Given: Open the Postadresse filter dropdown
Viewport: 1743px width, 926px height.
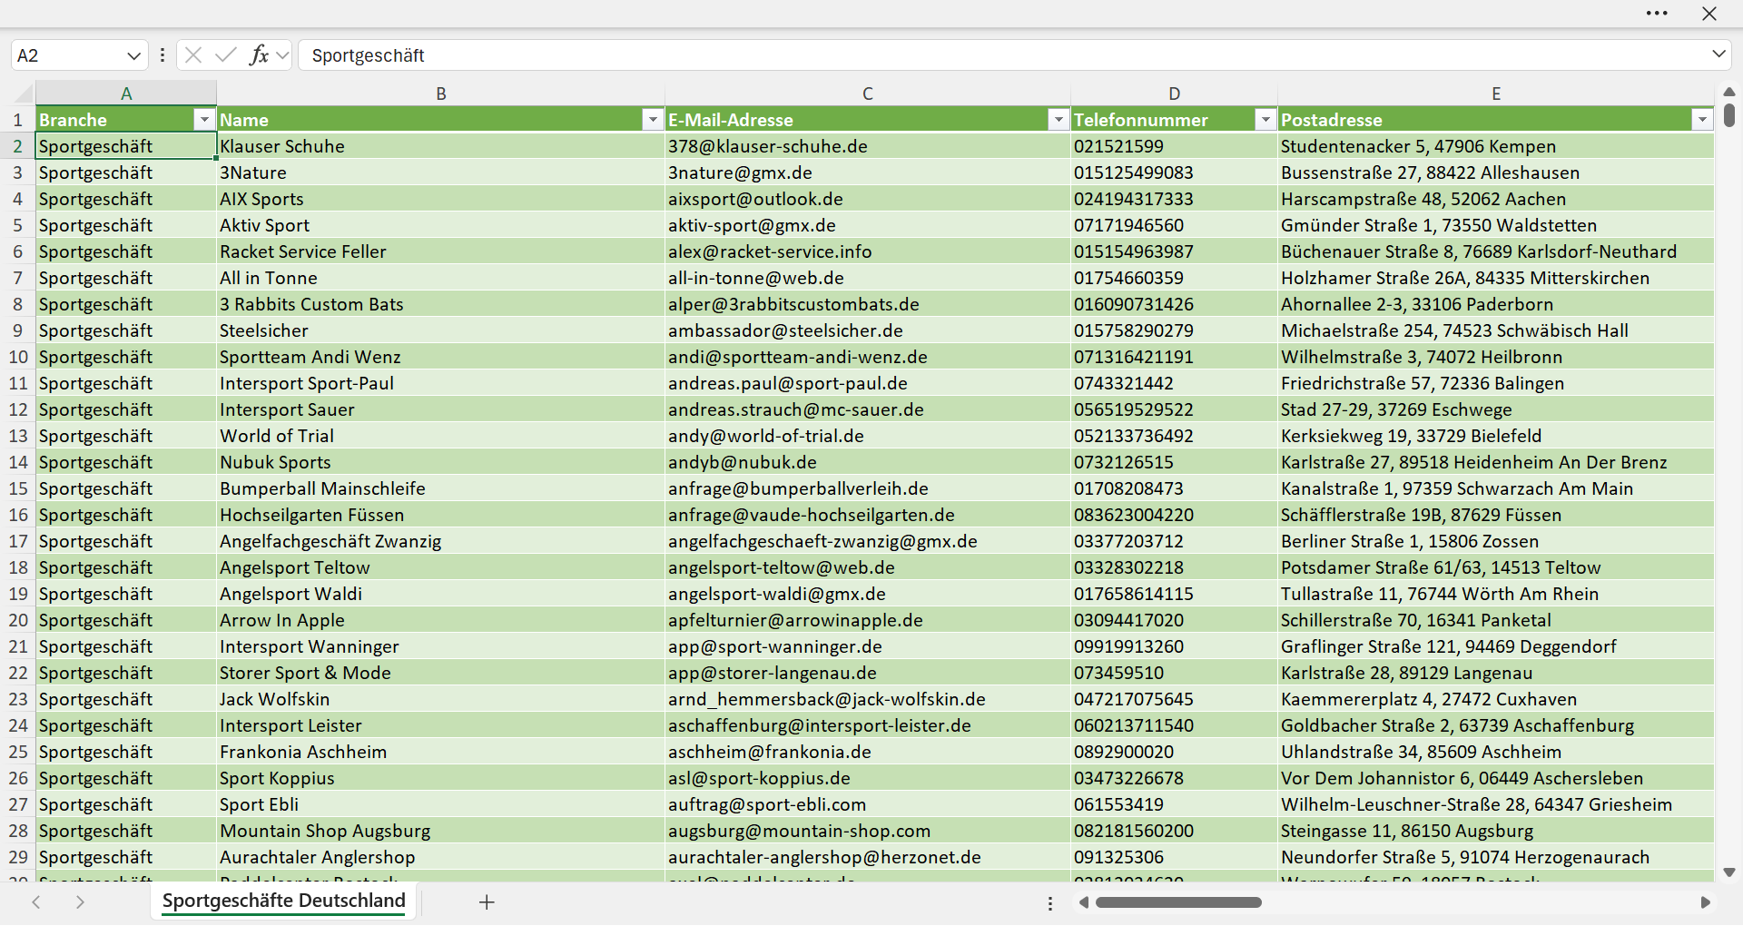Looking at the screenshot, I should click(x=1702, y=120).
